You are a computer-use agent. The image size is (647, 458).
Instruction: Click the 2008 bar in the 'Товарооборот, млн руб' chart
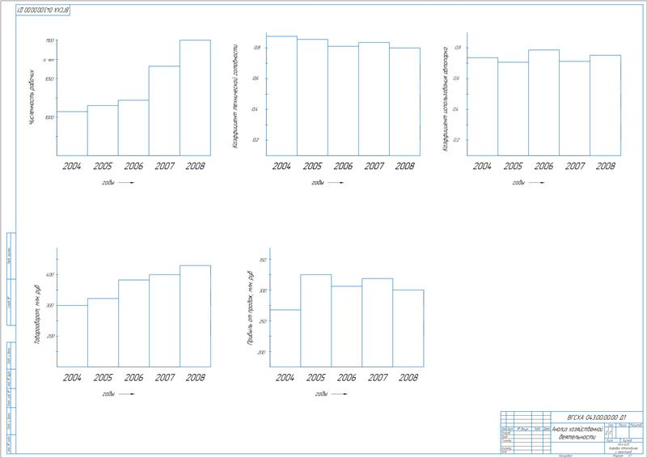(x=195, y=316)
